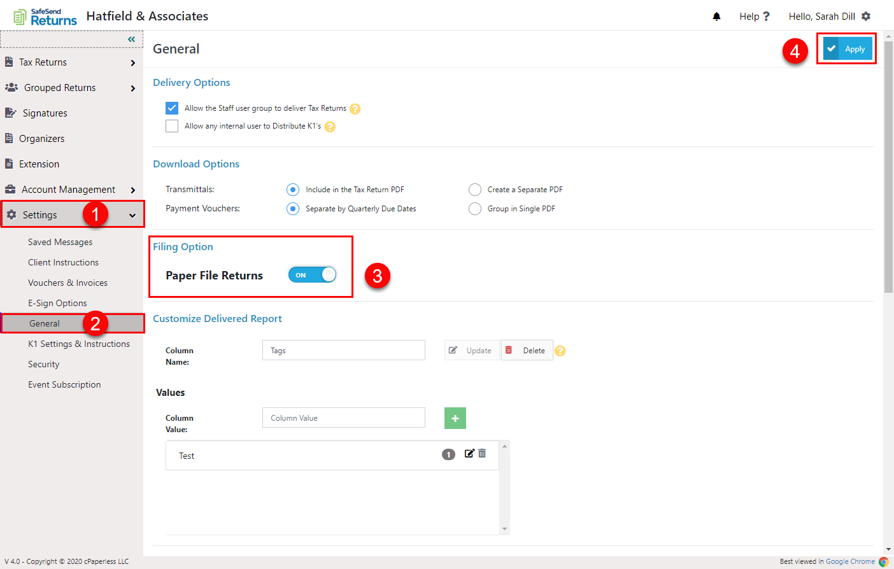The width and height of the screenshot is (894, 569).
Task: Turn off the Paper File Returns toggle
Action: [312, 274]
